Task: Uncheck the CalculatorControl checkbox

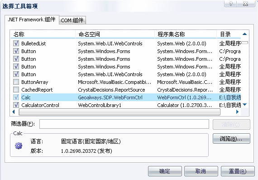Action: 16,105
